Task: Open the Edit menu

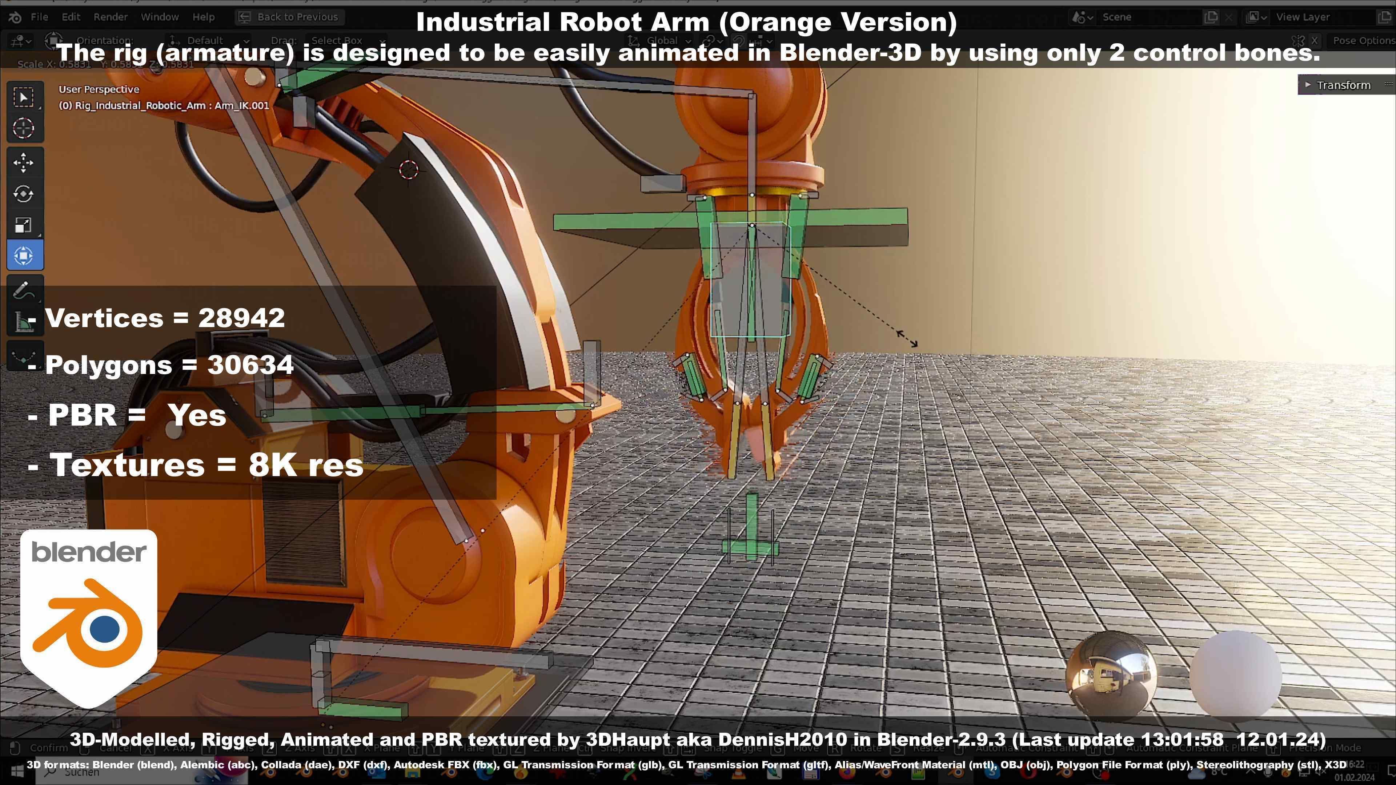Action: pyautogui.click(x=71, y=17)
